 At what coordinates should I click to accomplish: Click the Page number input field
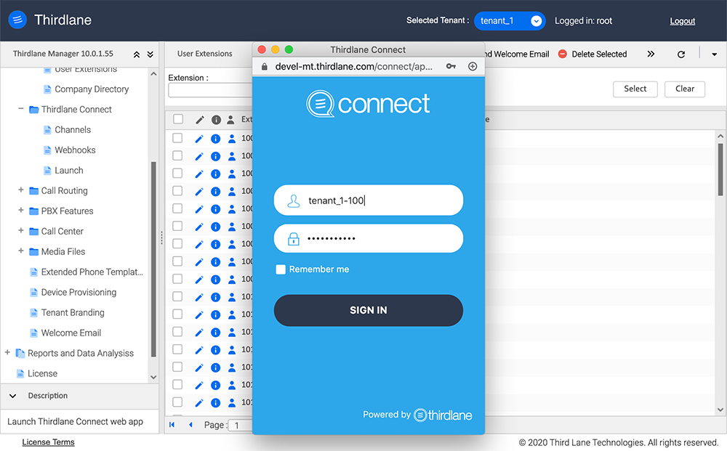coord(241,425)
